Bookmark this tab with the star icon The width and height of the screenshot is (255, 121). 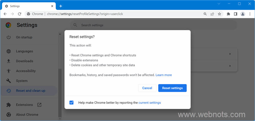(x=219, y=14)
